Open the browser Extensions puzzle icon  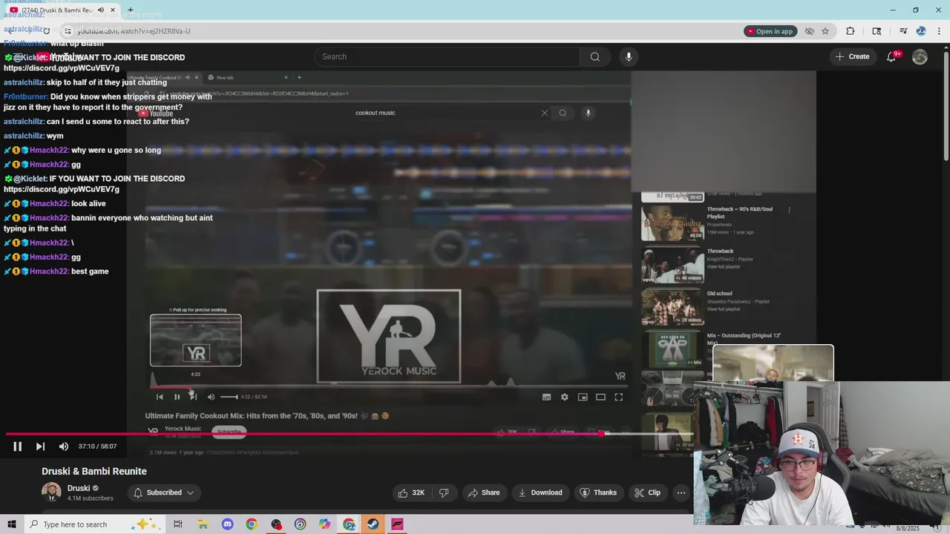tap(851, 31)
